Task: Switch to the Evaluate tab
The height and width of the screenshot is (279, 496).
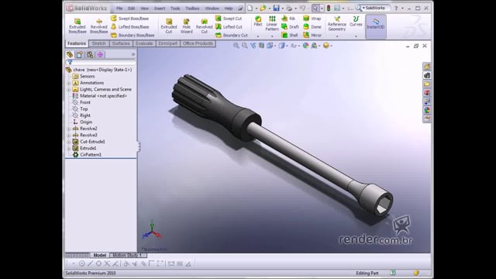Action: tap(144, 43)
